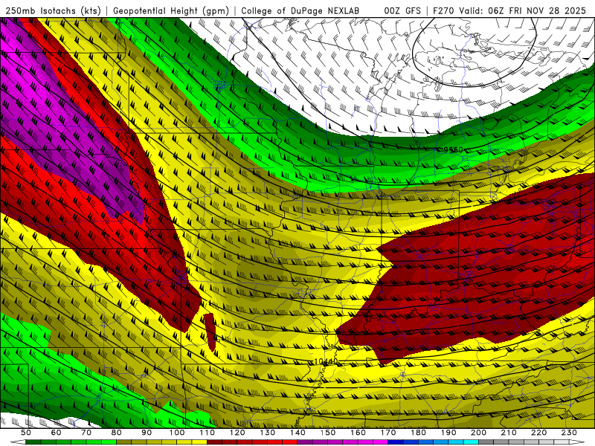Image resolution: width=595 pixels, height=446 pixels.
Task: Click the 150 value on the color scale
Action: point(327,433)
